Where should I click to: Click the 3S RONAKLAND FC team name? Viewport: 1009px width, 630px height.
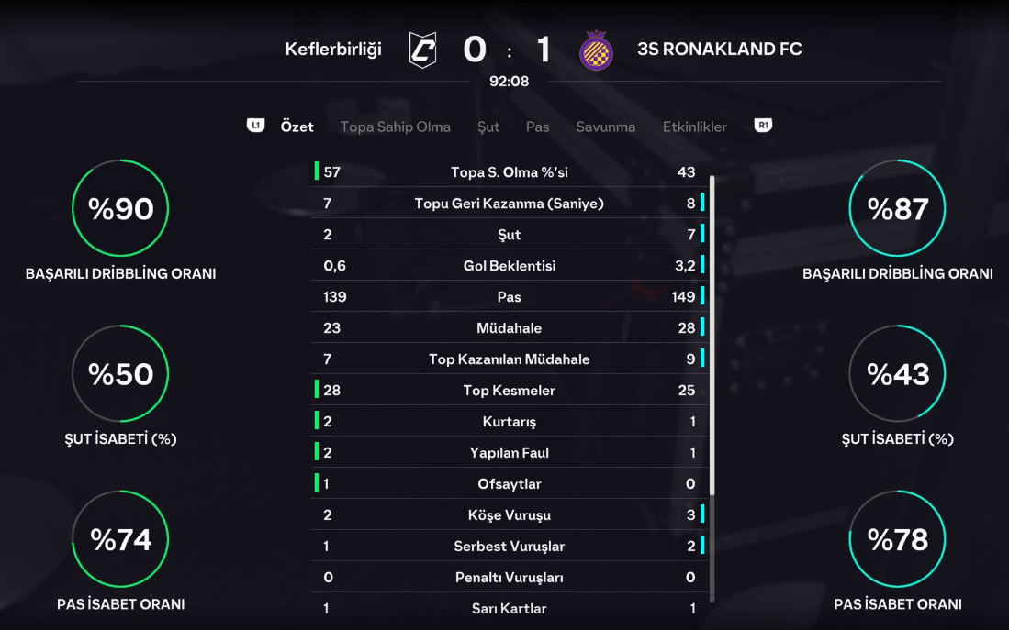click(x=719, y=50)
